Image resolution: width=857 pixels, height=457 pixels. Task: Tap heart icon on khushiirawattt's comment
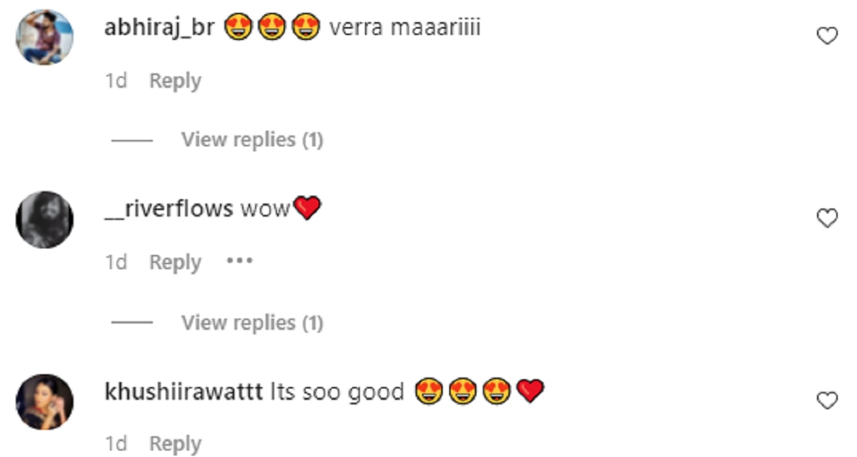(x=827, y=401)
